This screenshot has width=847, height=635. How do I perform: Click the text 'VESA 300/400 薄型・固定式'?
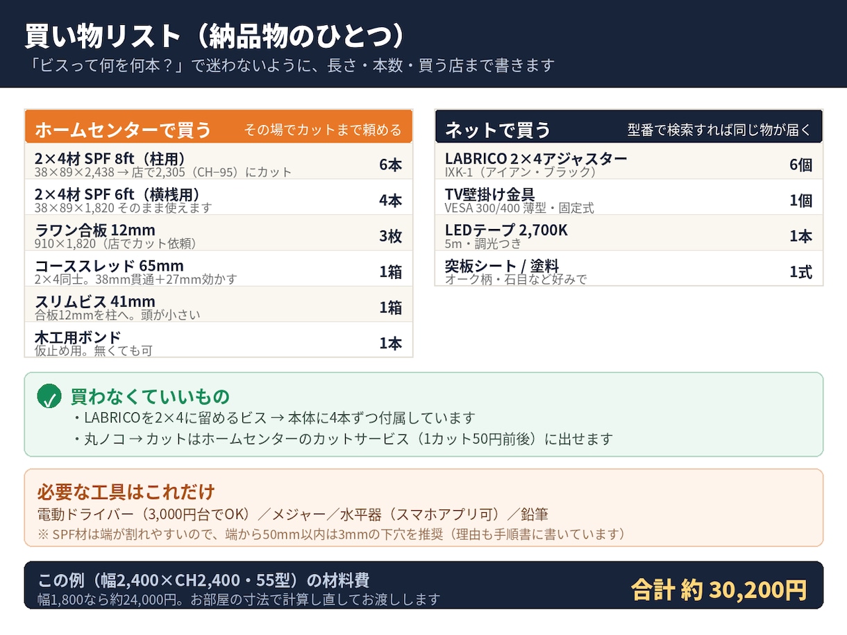(519, 208)
